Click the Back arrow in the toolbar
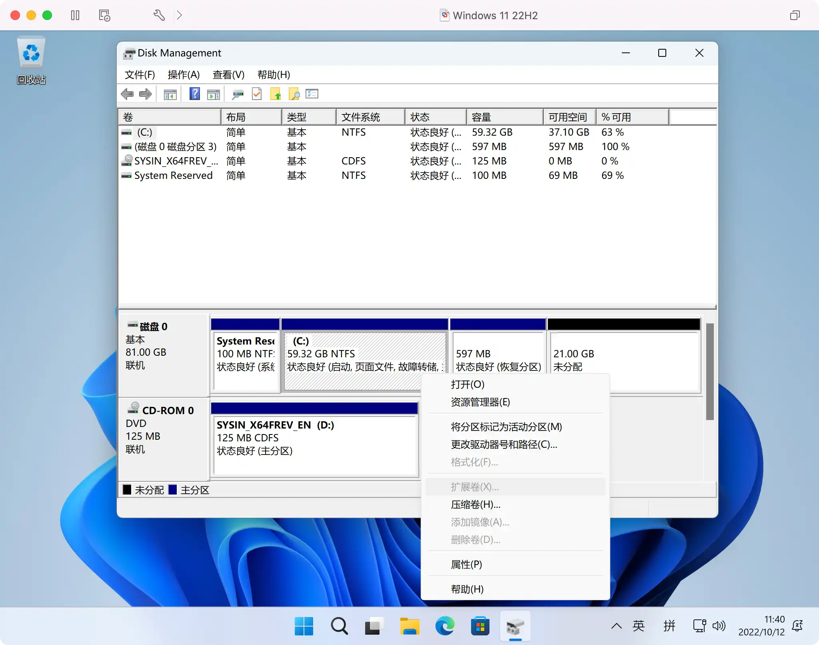Screen dimensions: 819x645 [x=127, y=94]
